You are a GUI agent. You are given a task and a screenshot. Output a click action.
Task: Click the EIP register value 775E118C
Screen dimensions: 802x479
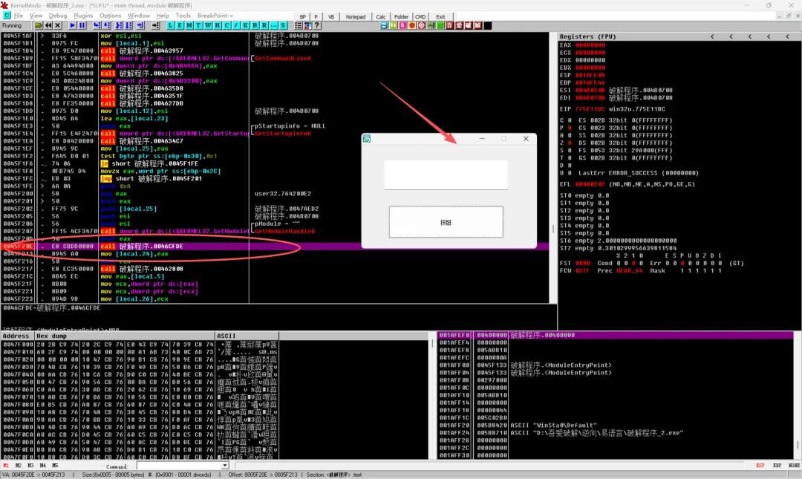(590, 109)
